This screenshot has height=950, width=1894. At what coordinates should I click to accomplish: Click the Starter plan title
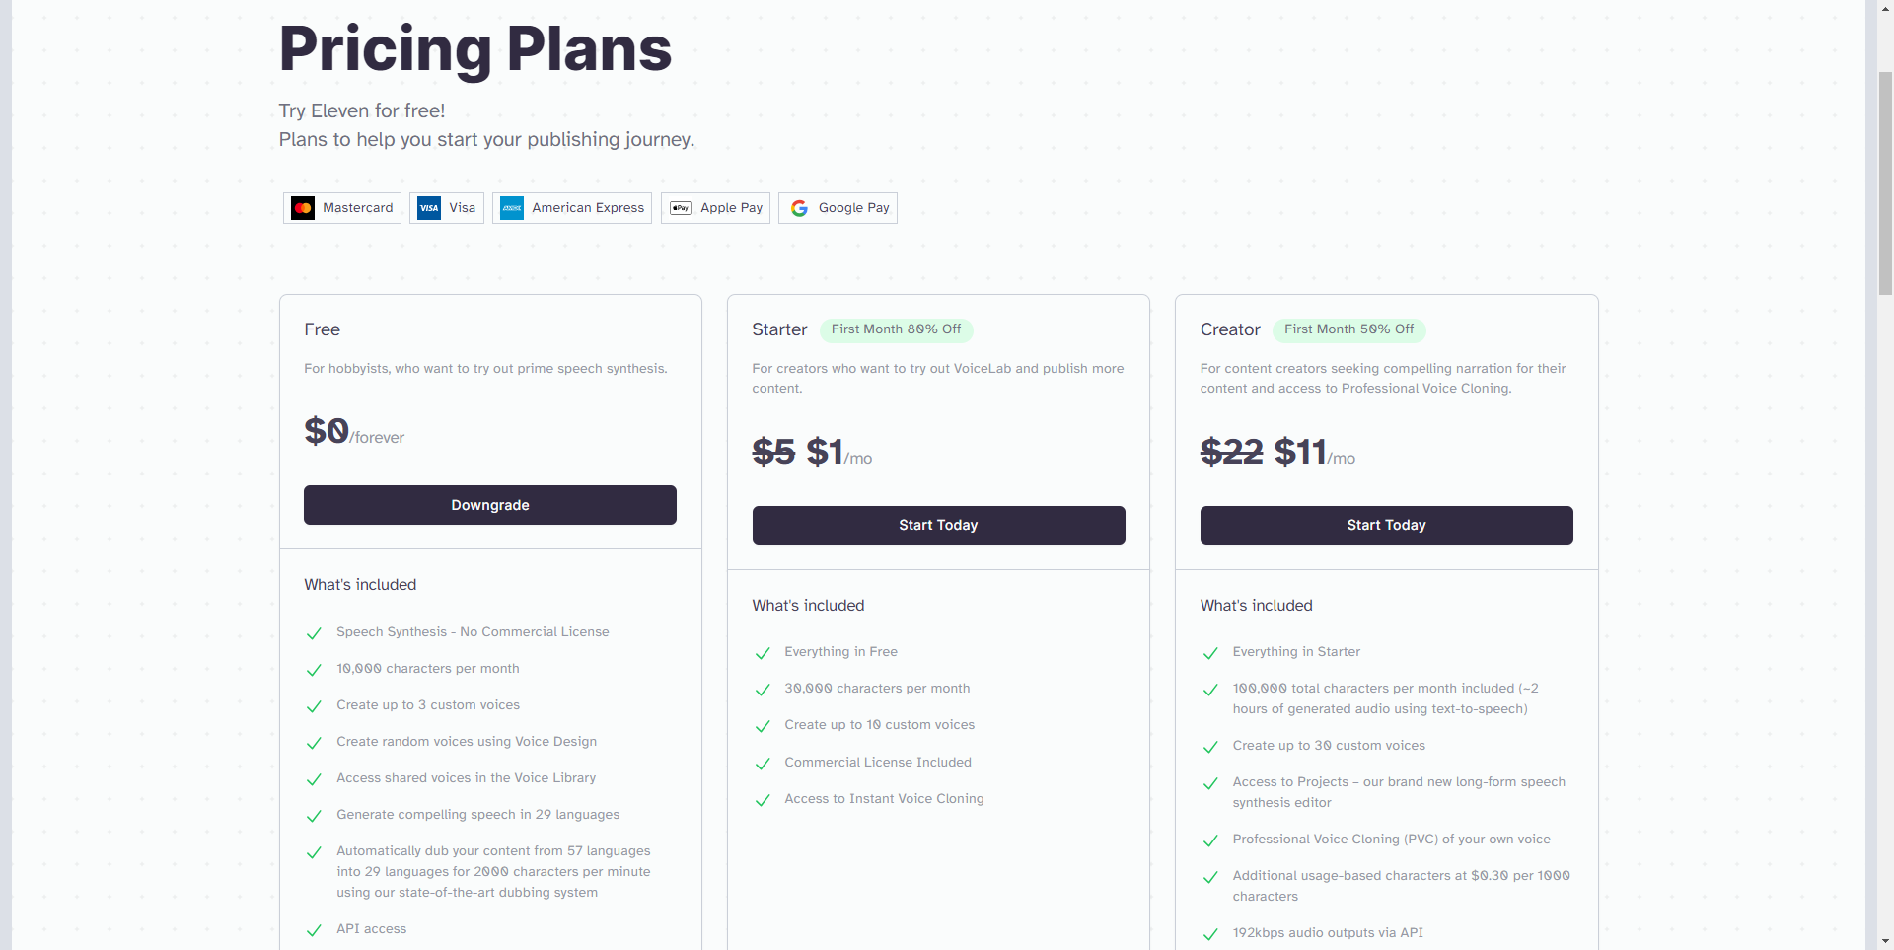pos(779,329)
